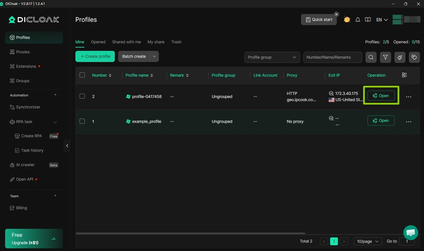Tick the select-all checkbox in the table header
Image resolution: width=424 pixels, height=251 pixels.
point(82,75)
